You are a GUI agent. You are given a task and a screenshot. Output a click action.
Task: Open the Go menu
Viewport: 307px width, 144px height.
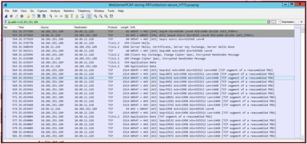click(x=32, y=11)
